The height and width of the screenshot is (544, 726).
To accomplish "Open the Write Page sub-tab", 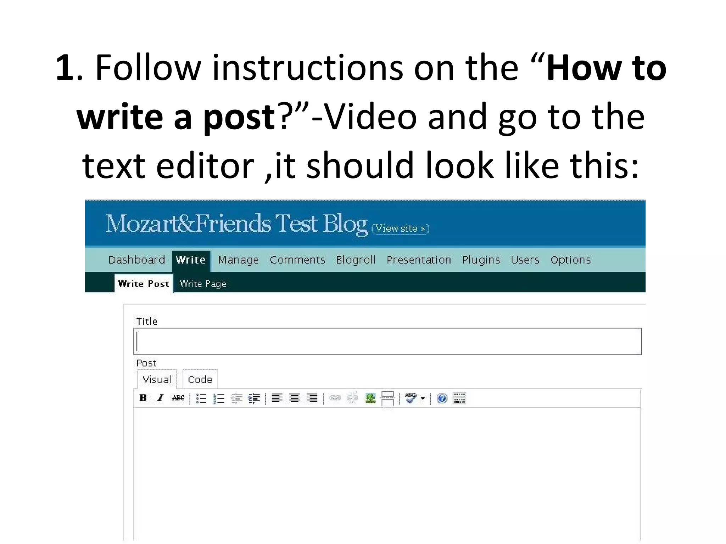I will coord(203,284).
